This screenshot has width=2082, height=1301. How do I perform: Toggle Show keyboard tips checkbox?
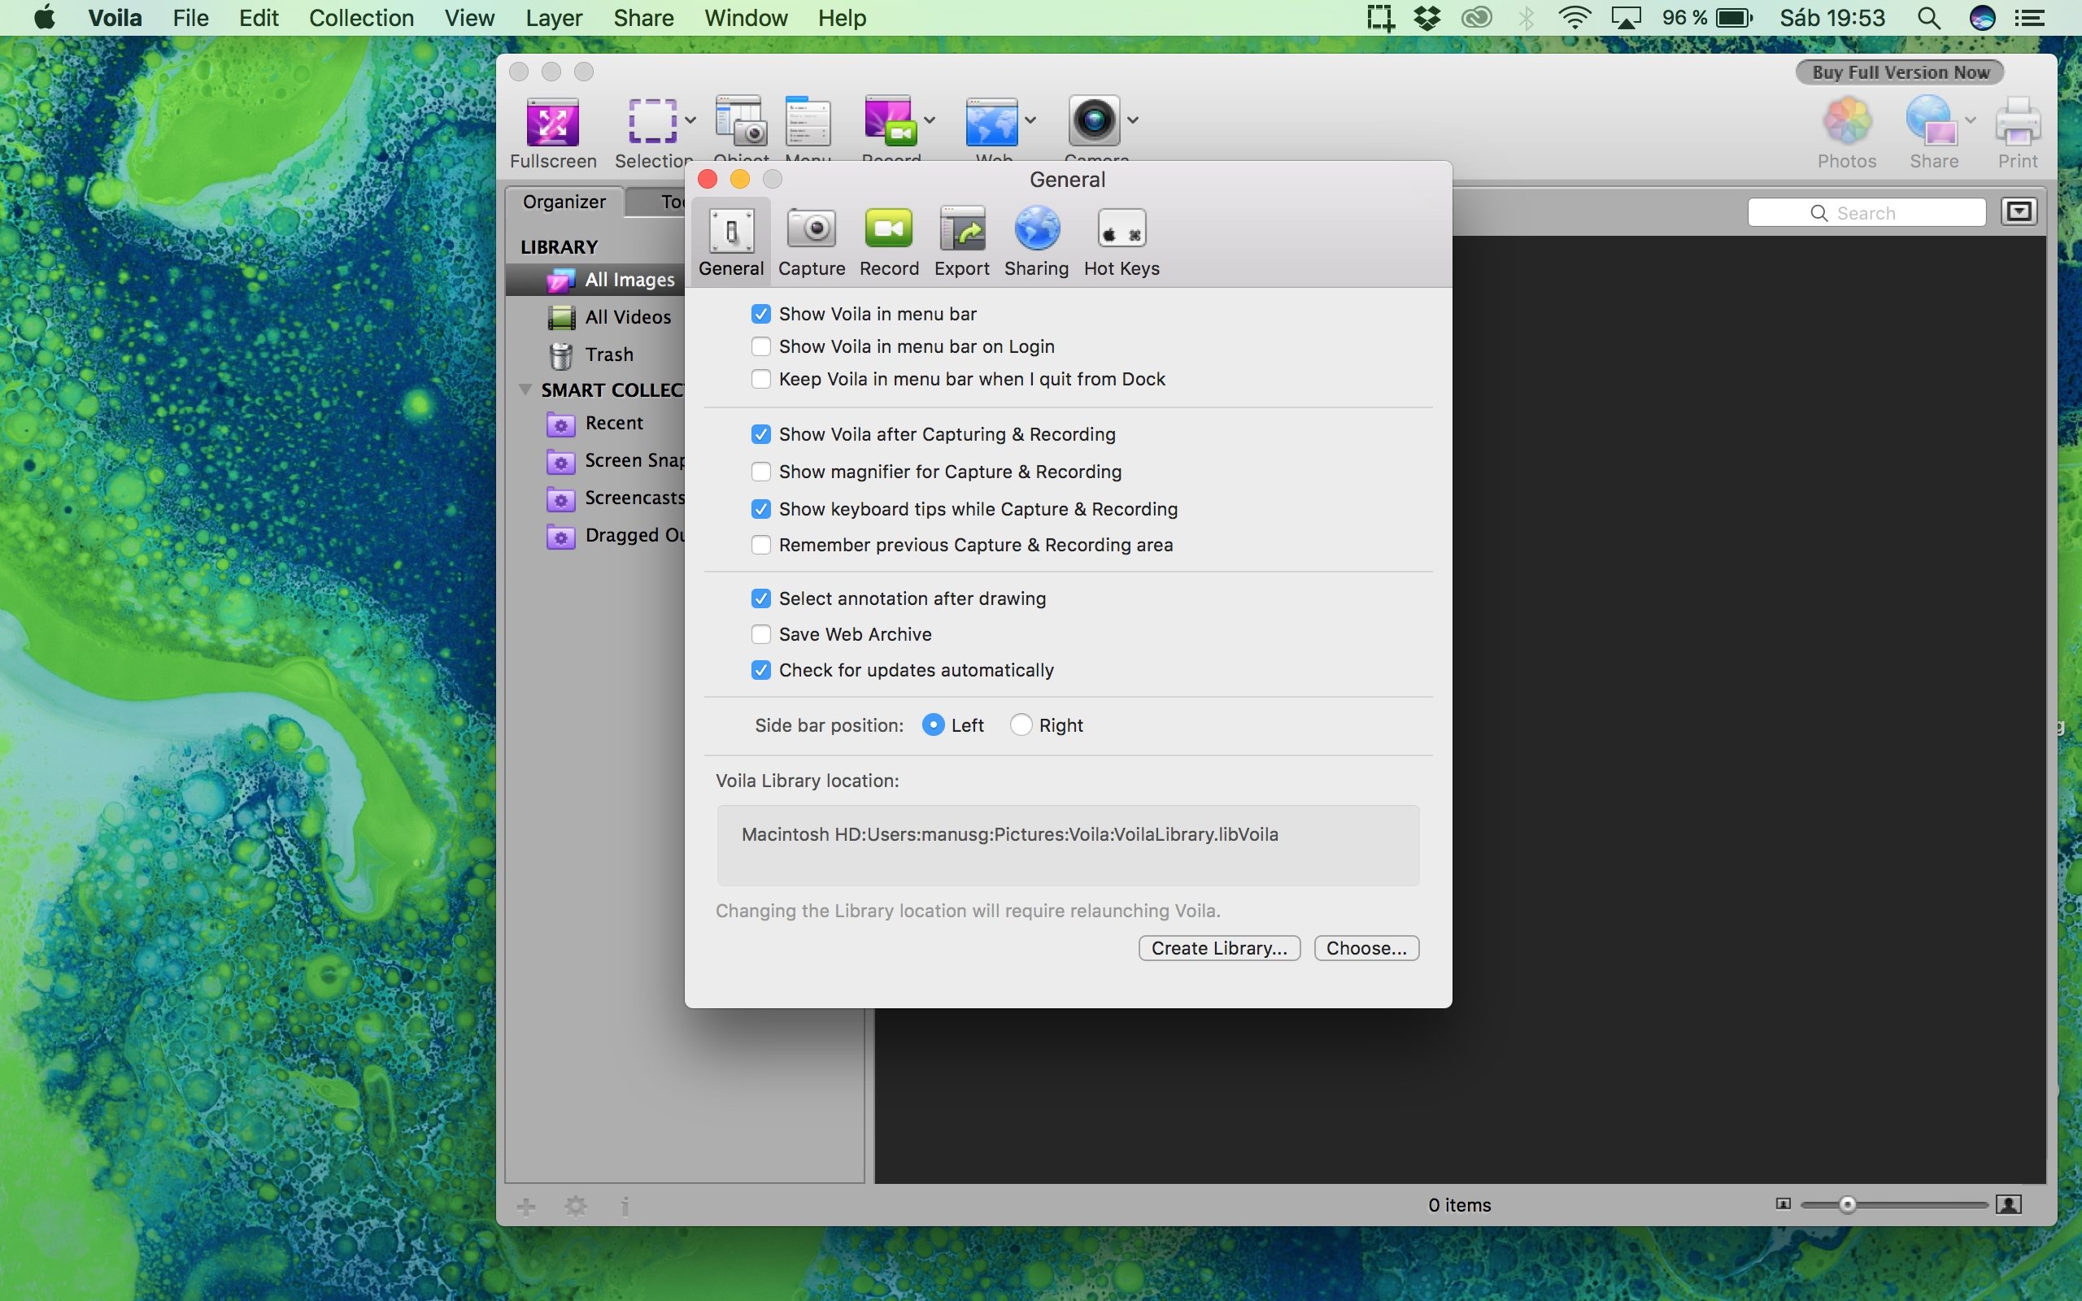760,509
